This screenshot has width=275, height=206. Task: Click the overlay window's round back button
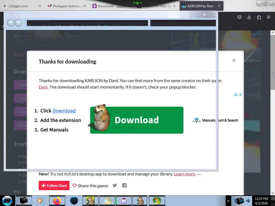(11, 23)
